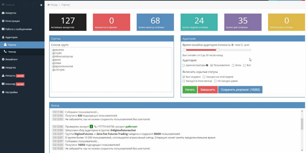This screenshot has width=306, height=153.
Task: Click the Аккаунты icon in sidebar
Action: (x=3, y=13)
